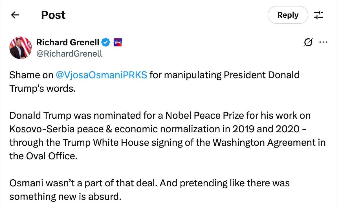Click the words "Shame on"
The height and width of the screenshot is (210, 339).
tap(31, 75)
